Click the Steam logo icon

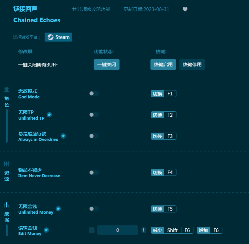coord(51,37)
